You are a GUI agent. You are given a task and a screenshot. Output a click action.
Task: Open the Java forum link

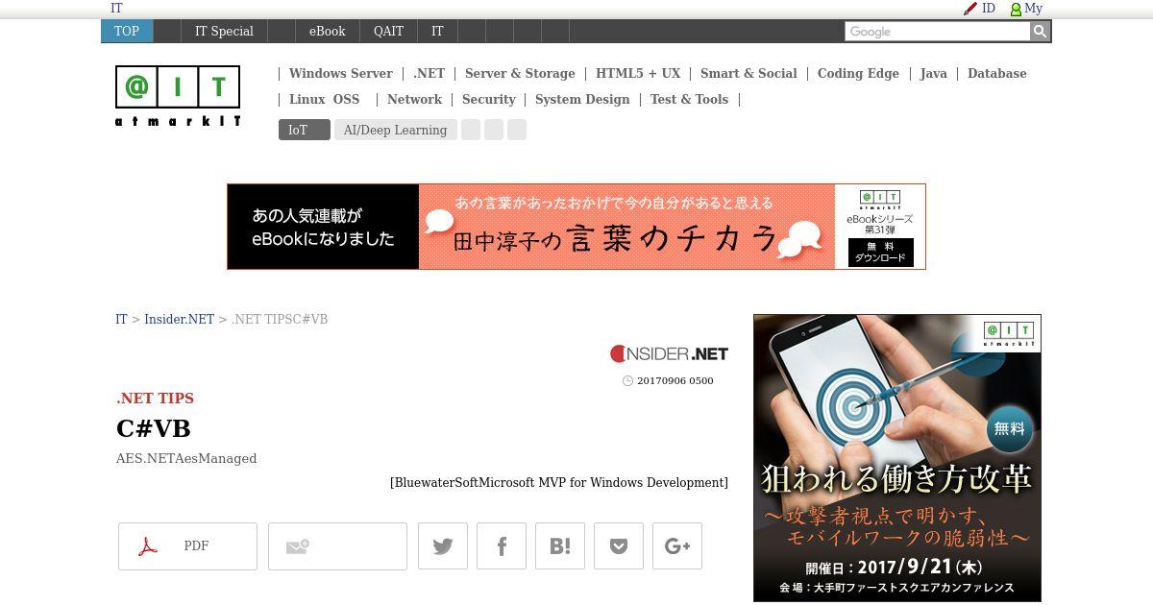coord(933,74)
